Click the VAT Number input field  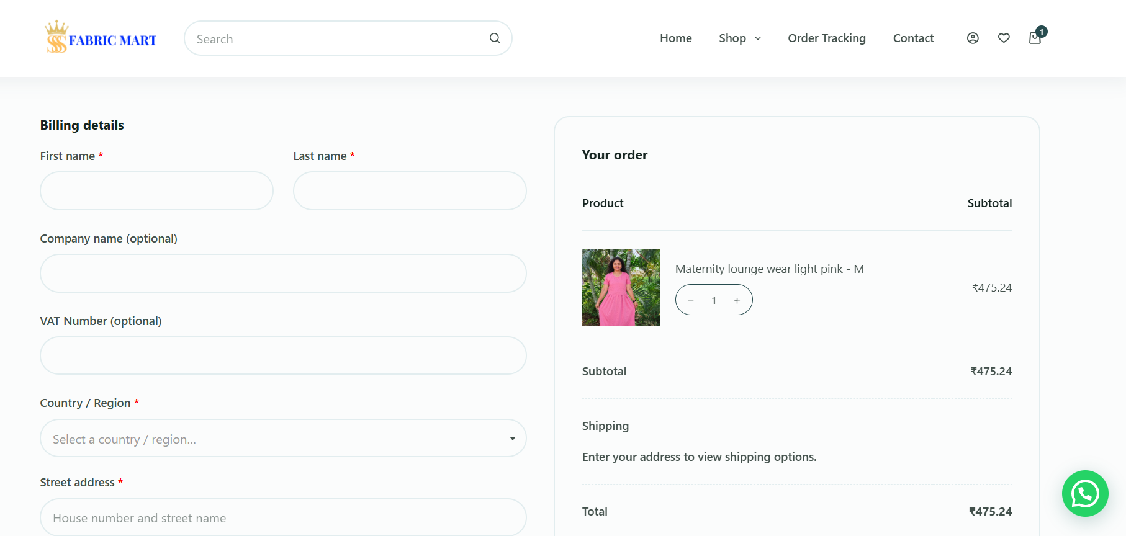[283, 355]
